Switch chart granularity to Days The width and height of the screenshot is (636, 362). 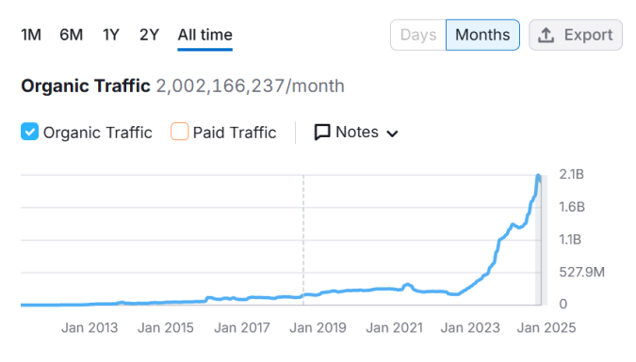pos(418,35)
